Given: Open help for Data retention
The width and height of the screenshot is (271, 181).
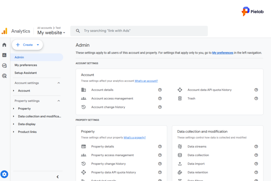Looking at the screenshot, I should coord(256,172).
